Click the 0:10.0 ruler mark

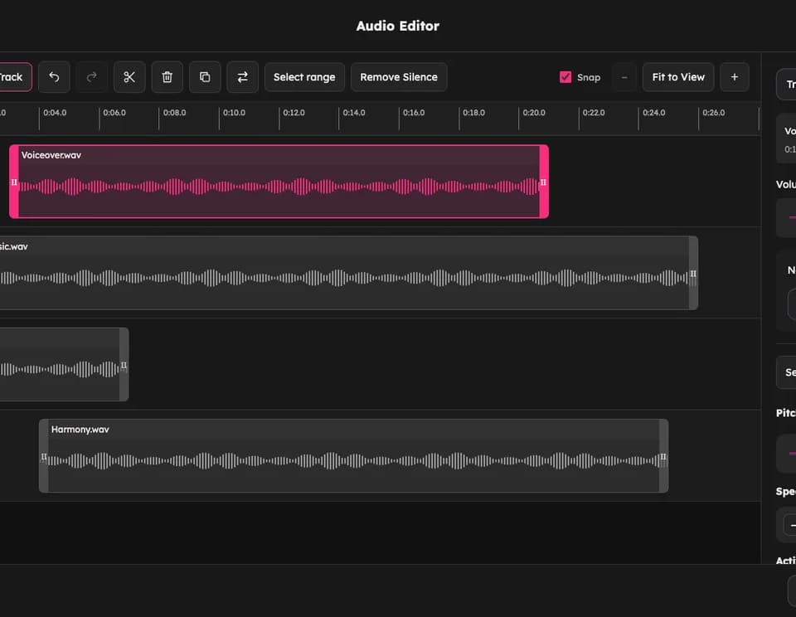click(x=234, y=113)
